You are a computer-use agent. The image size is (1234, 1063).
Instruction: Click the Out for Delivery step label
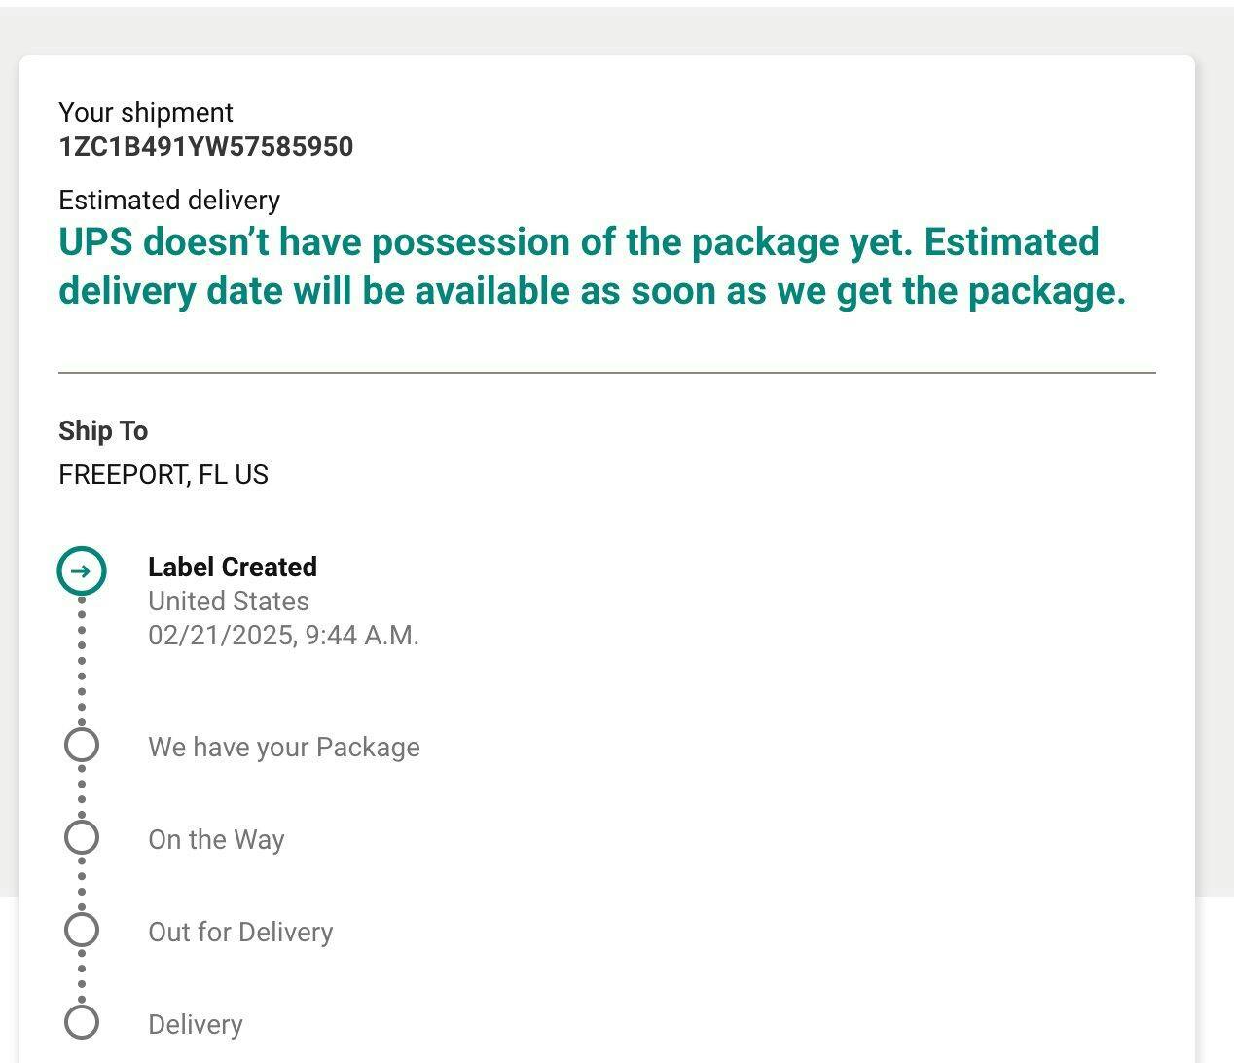click(240, 933)
